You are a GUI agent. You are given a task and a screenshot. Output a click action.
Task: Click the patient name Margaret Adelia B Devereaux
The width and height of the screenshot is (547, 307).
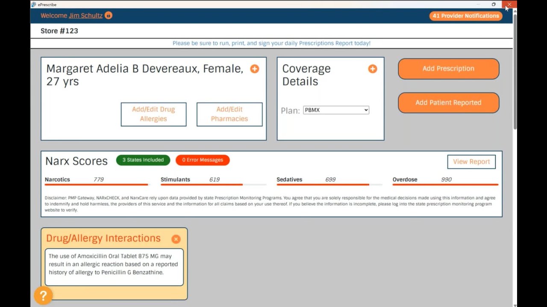pos(144,75)
